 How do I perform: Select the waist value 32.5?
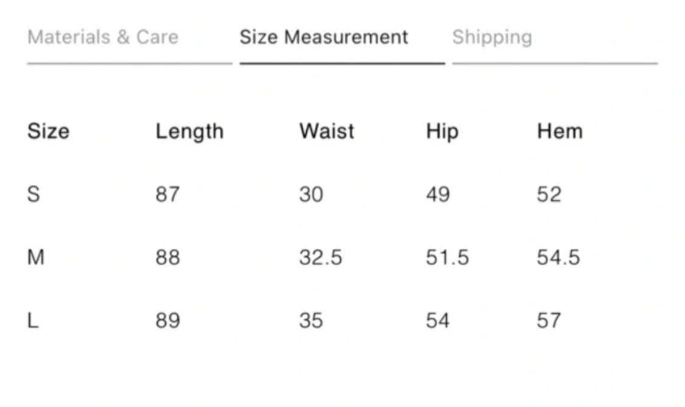[x=320, y=257]
